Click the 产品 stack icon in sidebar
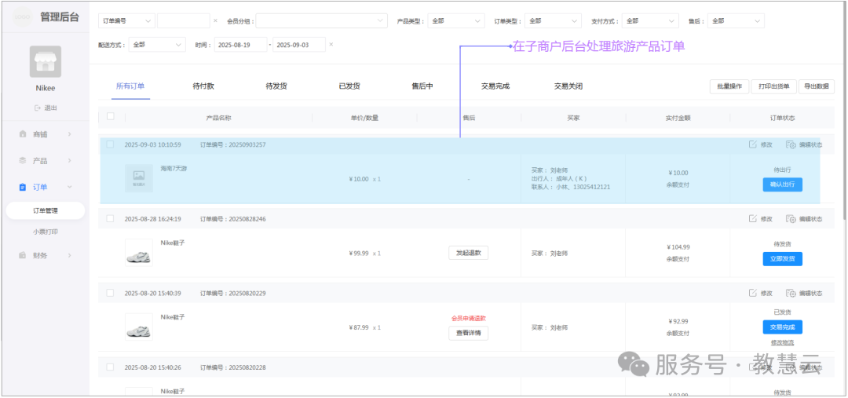This screenshot has height=398, width=848. pos(24,161)
